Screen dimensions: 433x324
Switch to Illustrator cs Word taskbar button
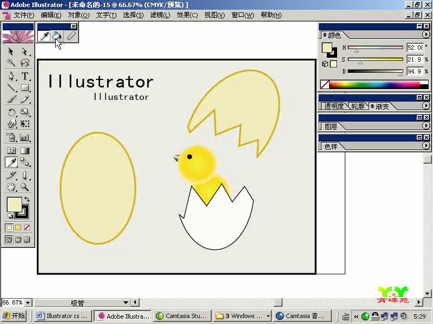tap(62, 316)
